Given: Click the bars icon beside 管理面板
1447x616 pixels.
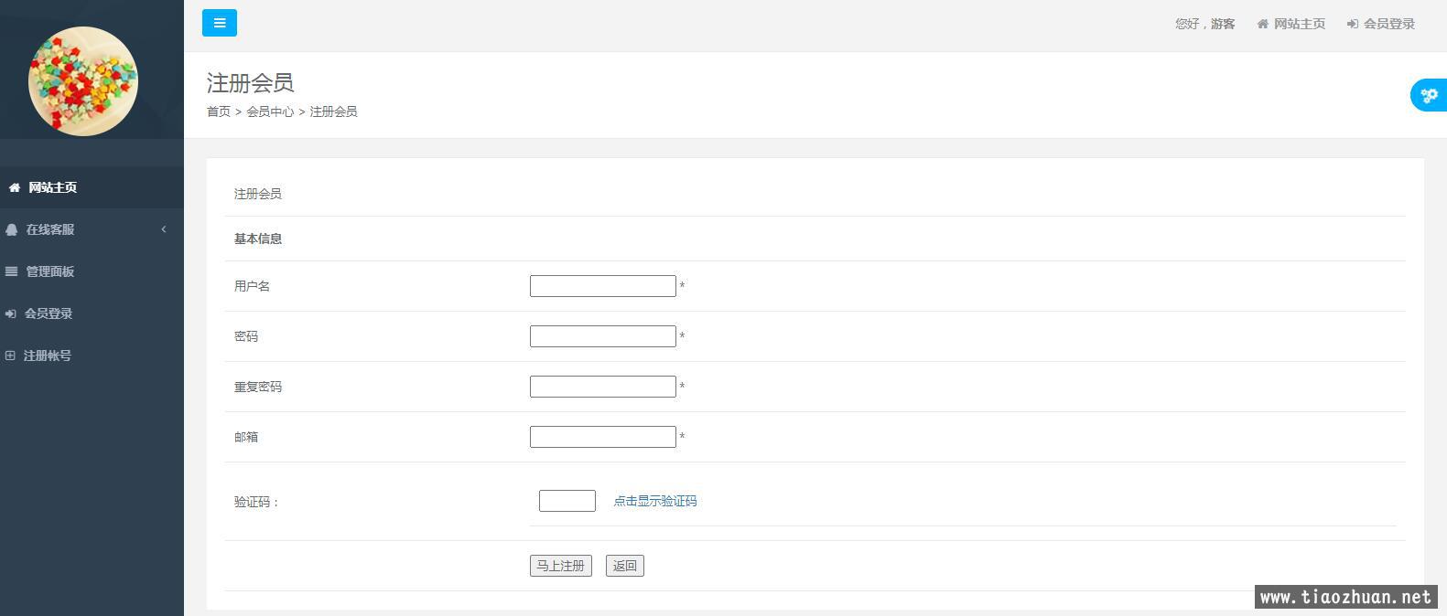Looking at the screenshot, I should pos(12,271).
